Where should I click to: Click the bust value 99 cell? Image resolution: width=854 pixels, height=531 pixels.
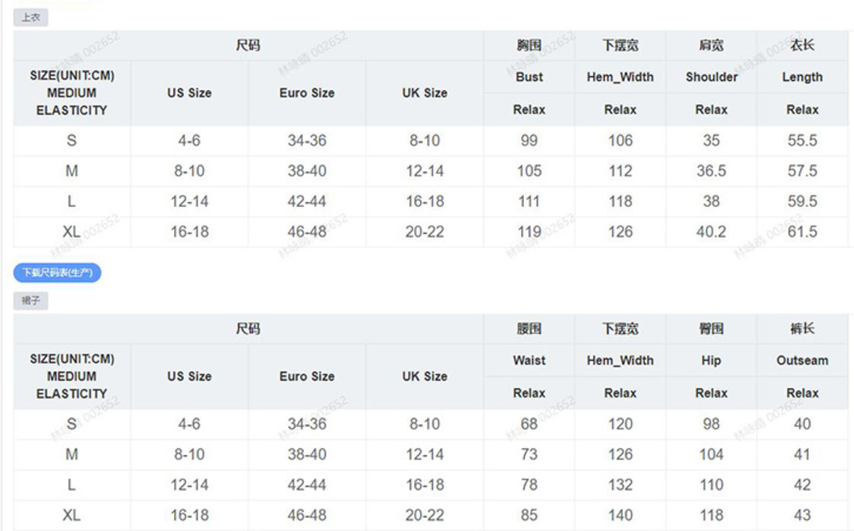click(529, 141)
